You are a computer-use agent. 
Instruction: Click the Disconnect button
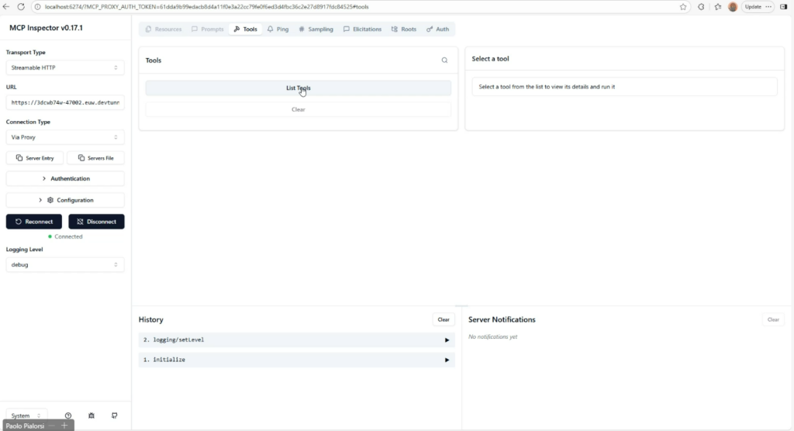click(96, 222)
